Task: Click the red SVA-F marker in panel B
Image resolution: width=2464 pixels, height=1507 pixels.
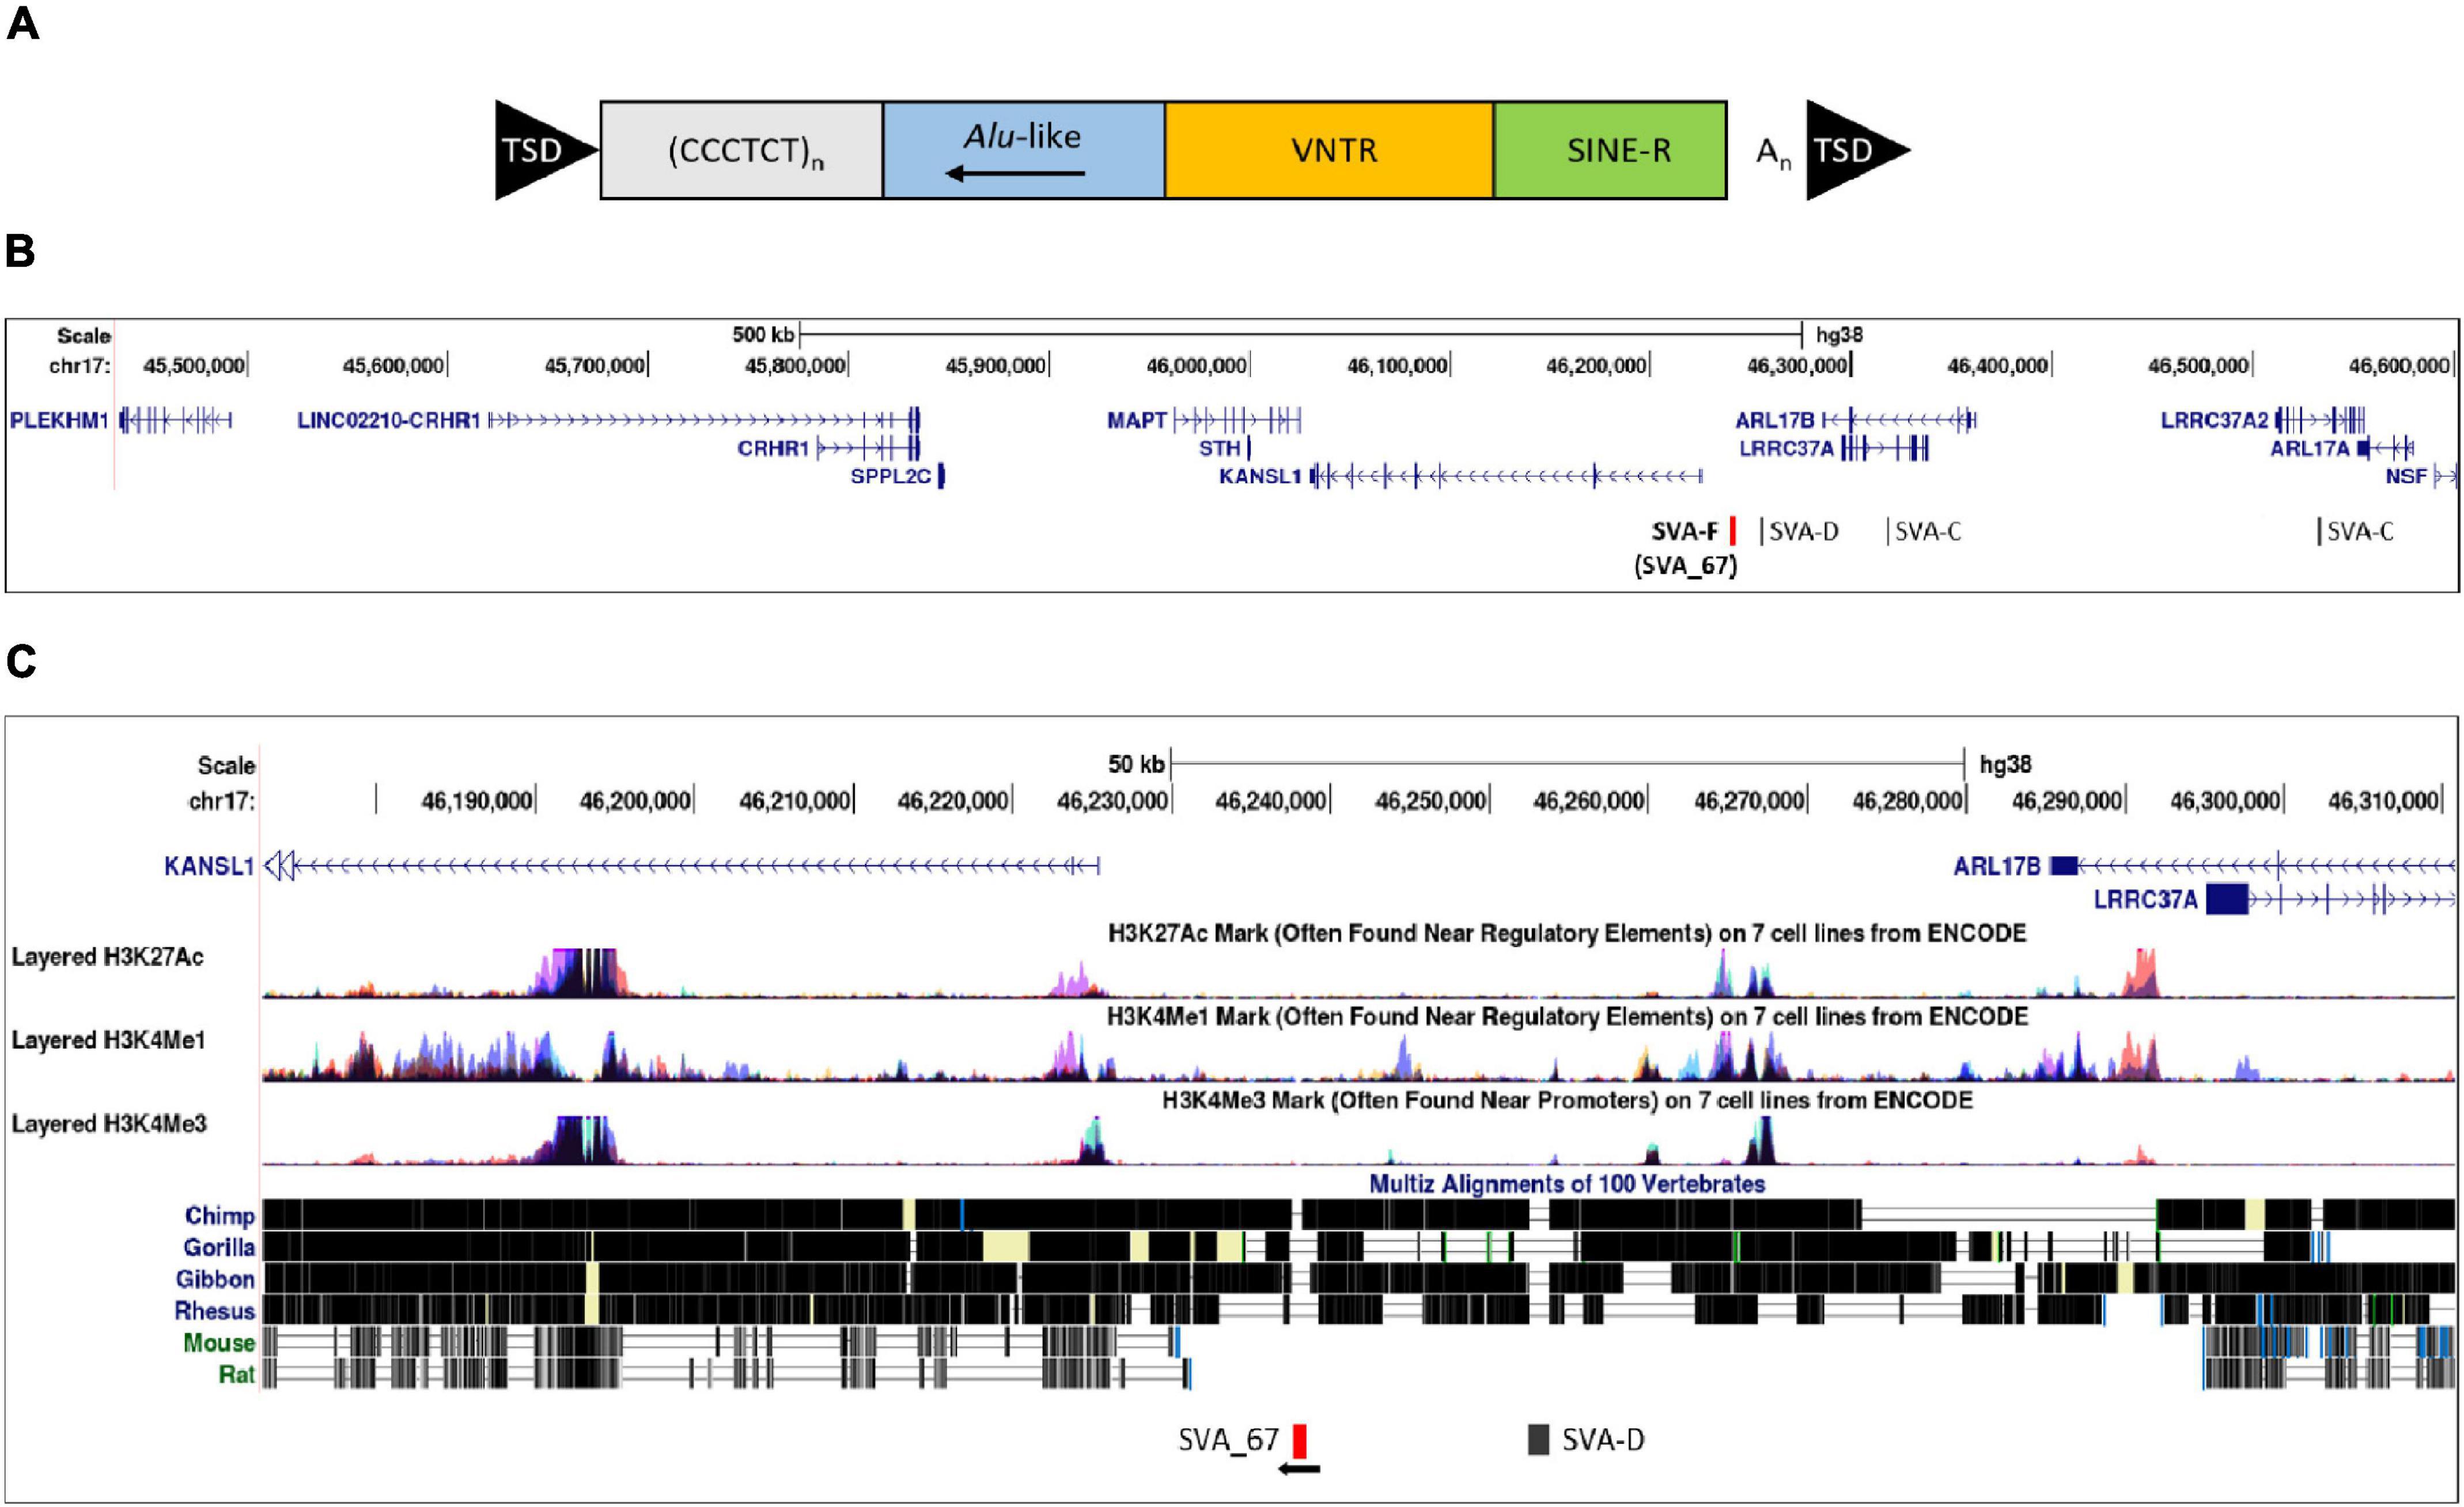Action: [x=1732, y=530]
